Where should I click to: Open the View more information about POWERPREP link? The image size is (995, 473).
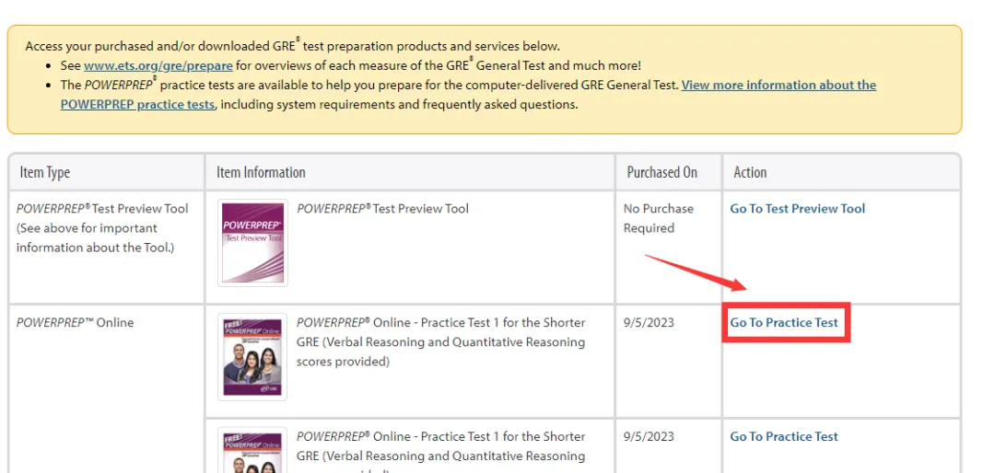tap(778, 85)
